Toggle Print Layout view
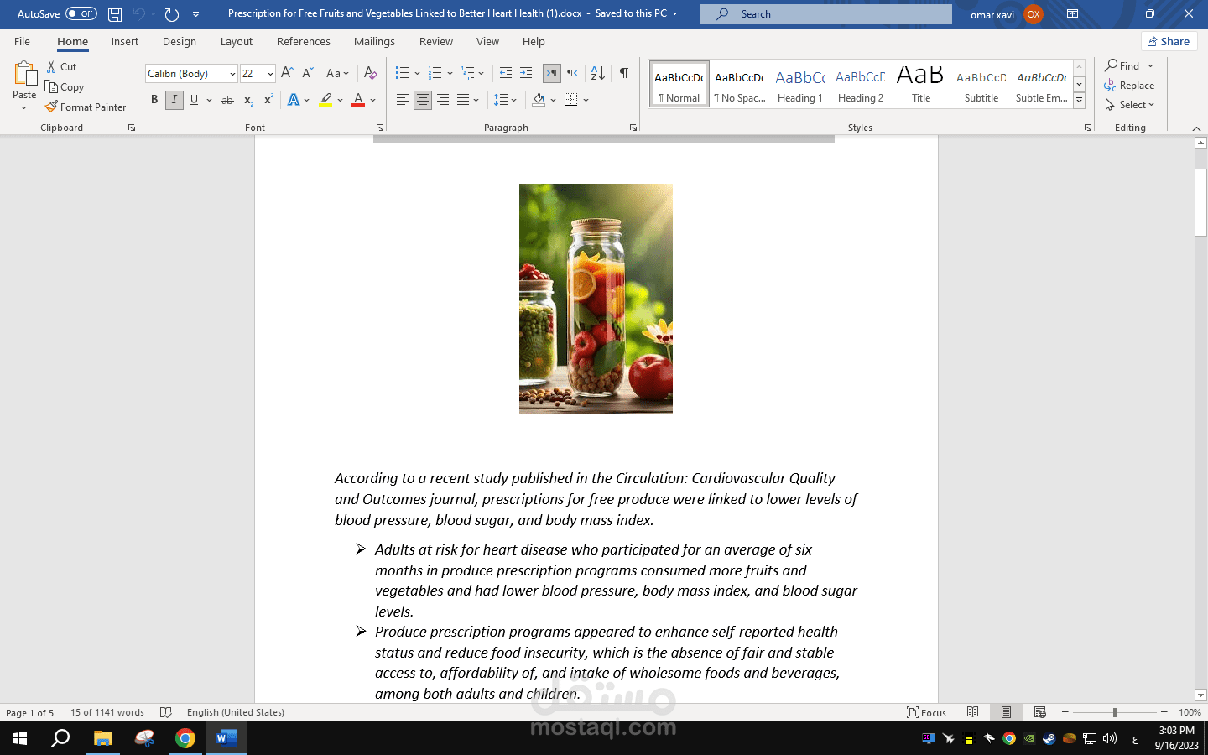The image size is (1208, 755). click(x=1006, y=712)
